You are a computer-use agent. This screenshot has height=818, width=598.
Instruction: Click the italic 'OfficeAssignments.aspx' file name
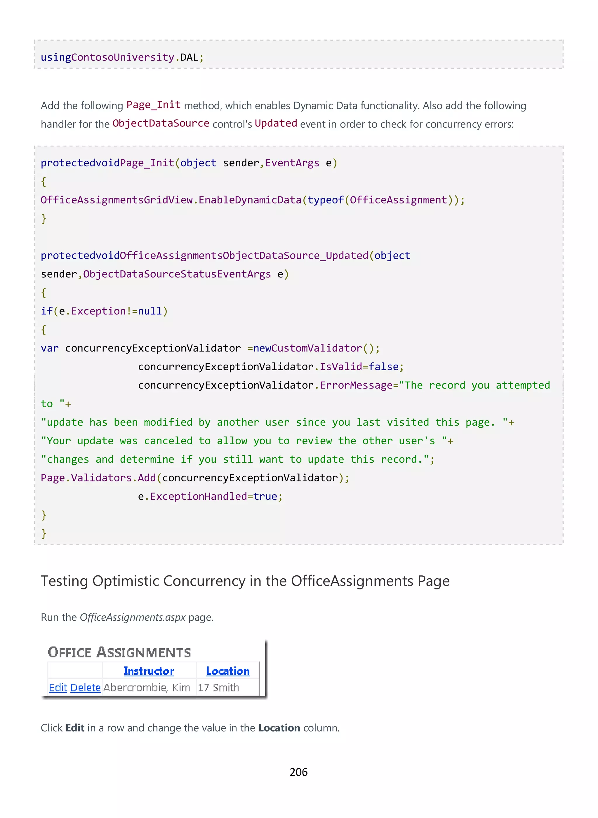tap(133, 617)
